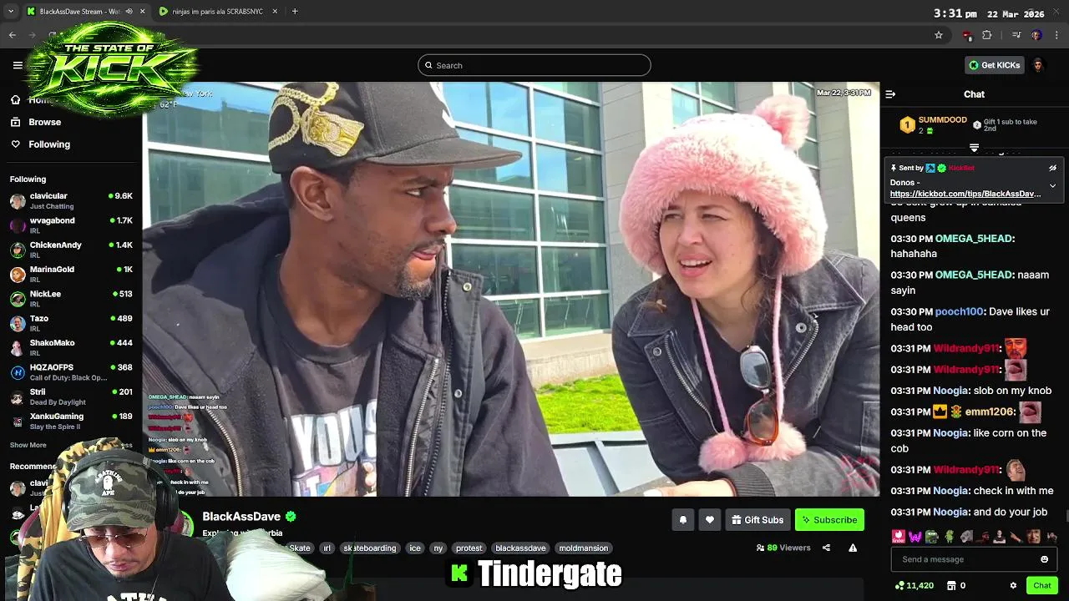Click emm1206 username in chat

(x=989, y=412)
